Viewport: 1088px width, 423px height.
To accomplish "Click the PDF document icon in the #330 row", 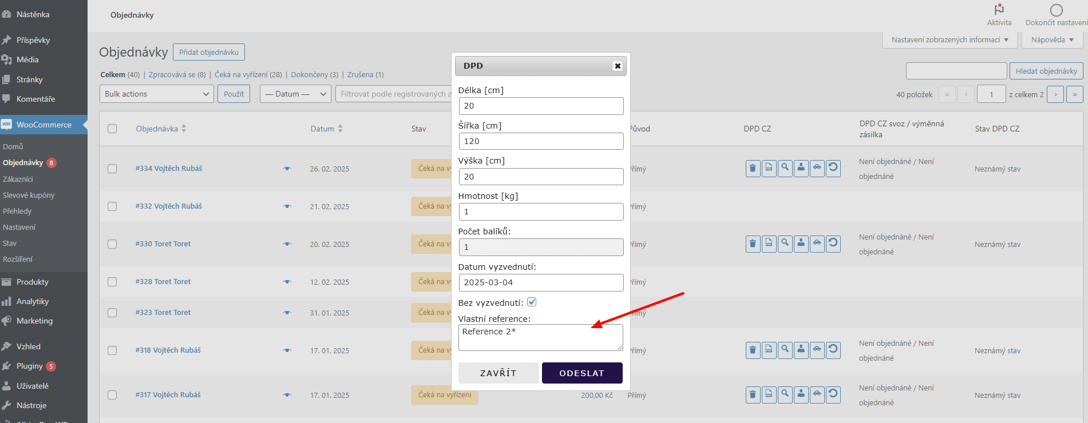I will click(x=769, y=244).
